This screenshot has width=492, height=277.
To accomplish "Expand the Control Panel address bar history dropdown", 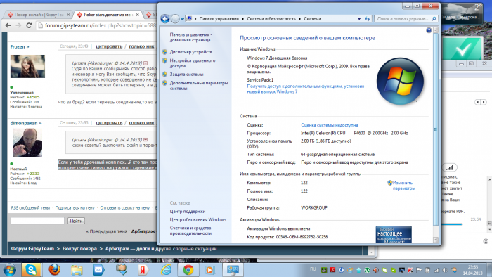I will [359, 19].
